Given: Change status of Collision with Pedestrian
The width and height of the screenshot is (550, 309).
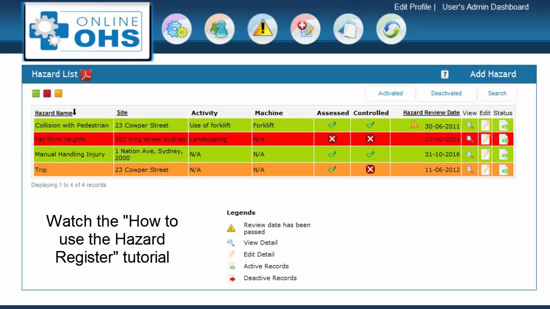Looking at the screenshot, I should 504,125.
